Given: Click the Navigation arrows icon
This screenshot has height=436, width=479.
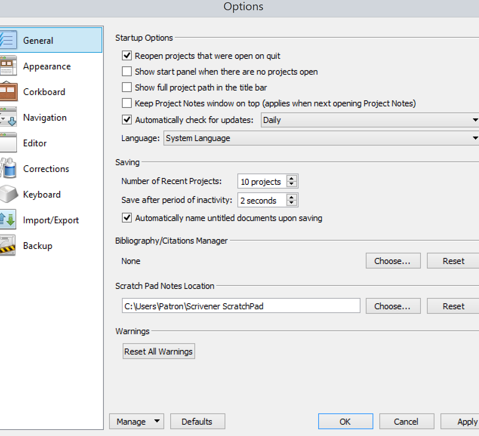Looking at the screenshot, I should pyautogui.click(x=8, y=117).
